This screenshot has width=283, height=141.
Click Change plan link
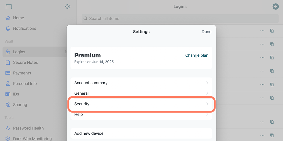pos(197,55)
